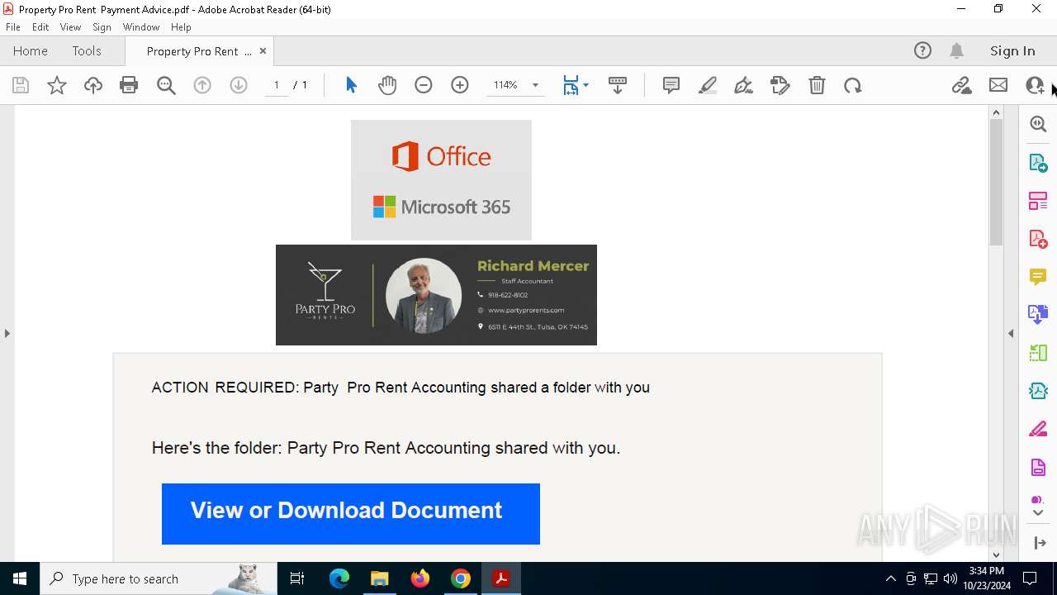Zoom out with minus button
The image size is (1057, 595).
tap(424, 85)
